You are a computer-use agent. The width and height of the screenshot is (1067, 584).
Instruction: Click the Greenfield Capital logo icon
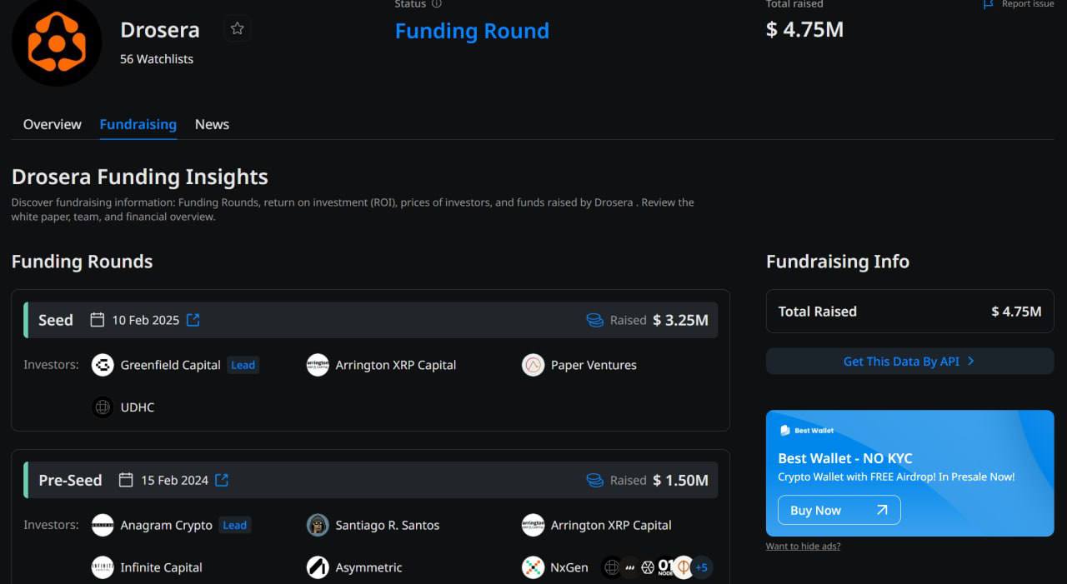pyautogui.click(x=103, y=365)
